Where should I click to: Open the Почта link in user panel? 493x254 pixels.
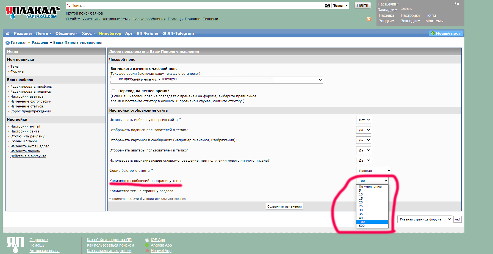(431, 15)
